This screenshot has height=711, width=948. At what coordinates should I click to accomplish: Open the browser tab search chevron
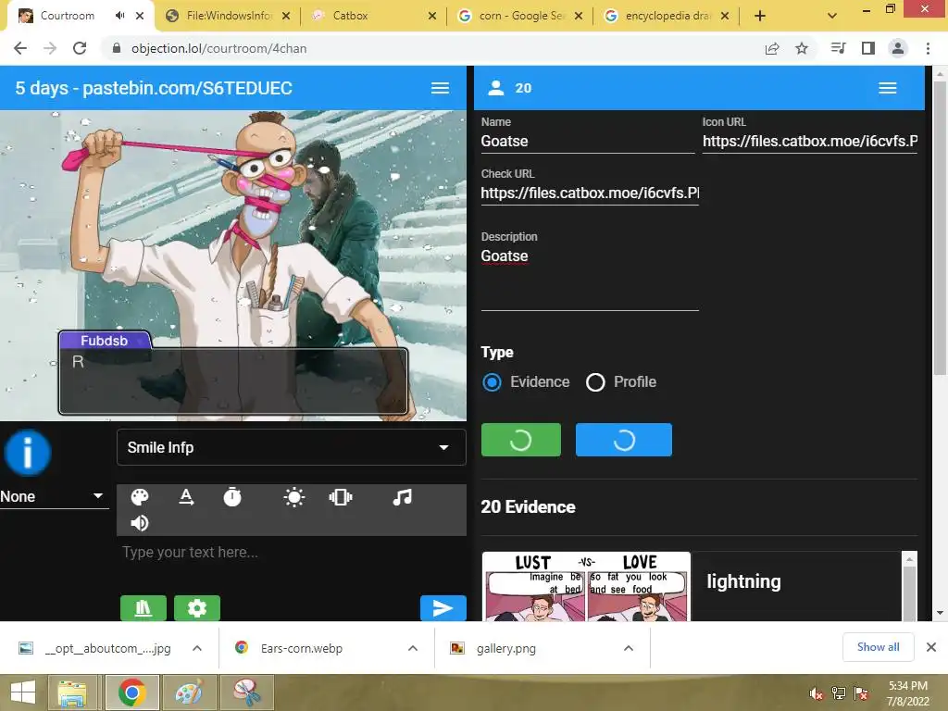[x=832, y=16]
